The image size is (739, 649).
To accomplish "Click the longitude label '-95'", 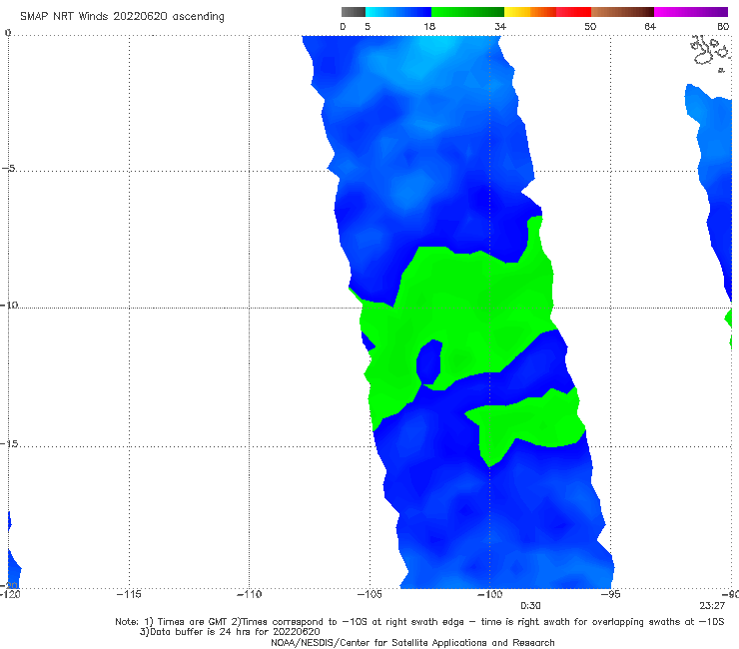I will pos(610,594).
